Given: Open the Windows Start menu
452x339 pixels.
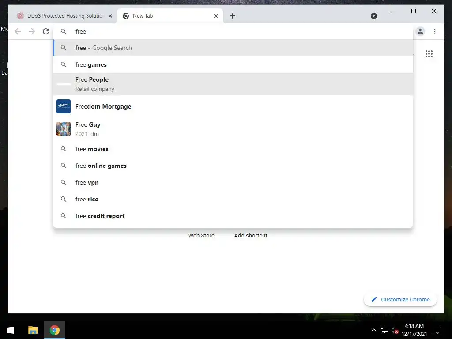Looking at the screenshot, I should 11,330.
